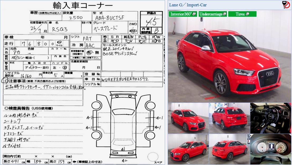Click the no-key prohibited icon

tap(286, 5)
